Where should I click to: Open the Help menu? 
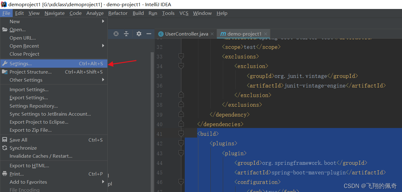(x=222, y=13)
